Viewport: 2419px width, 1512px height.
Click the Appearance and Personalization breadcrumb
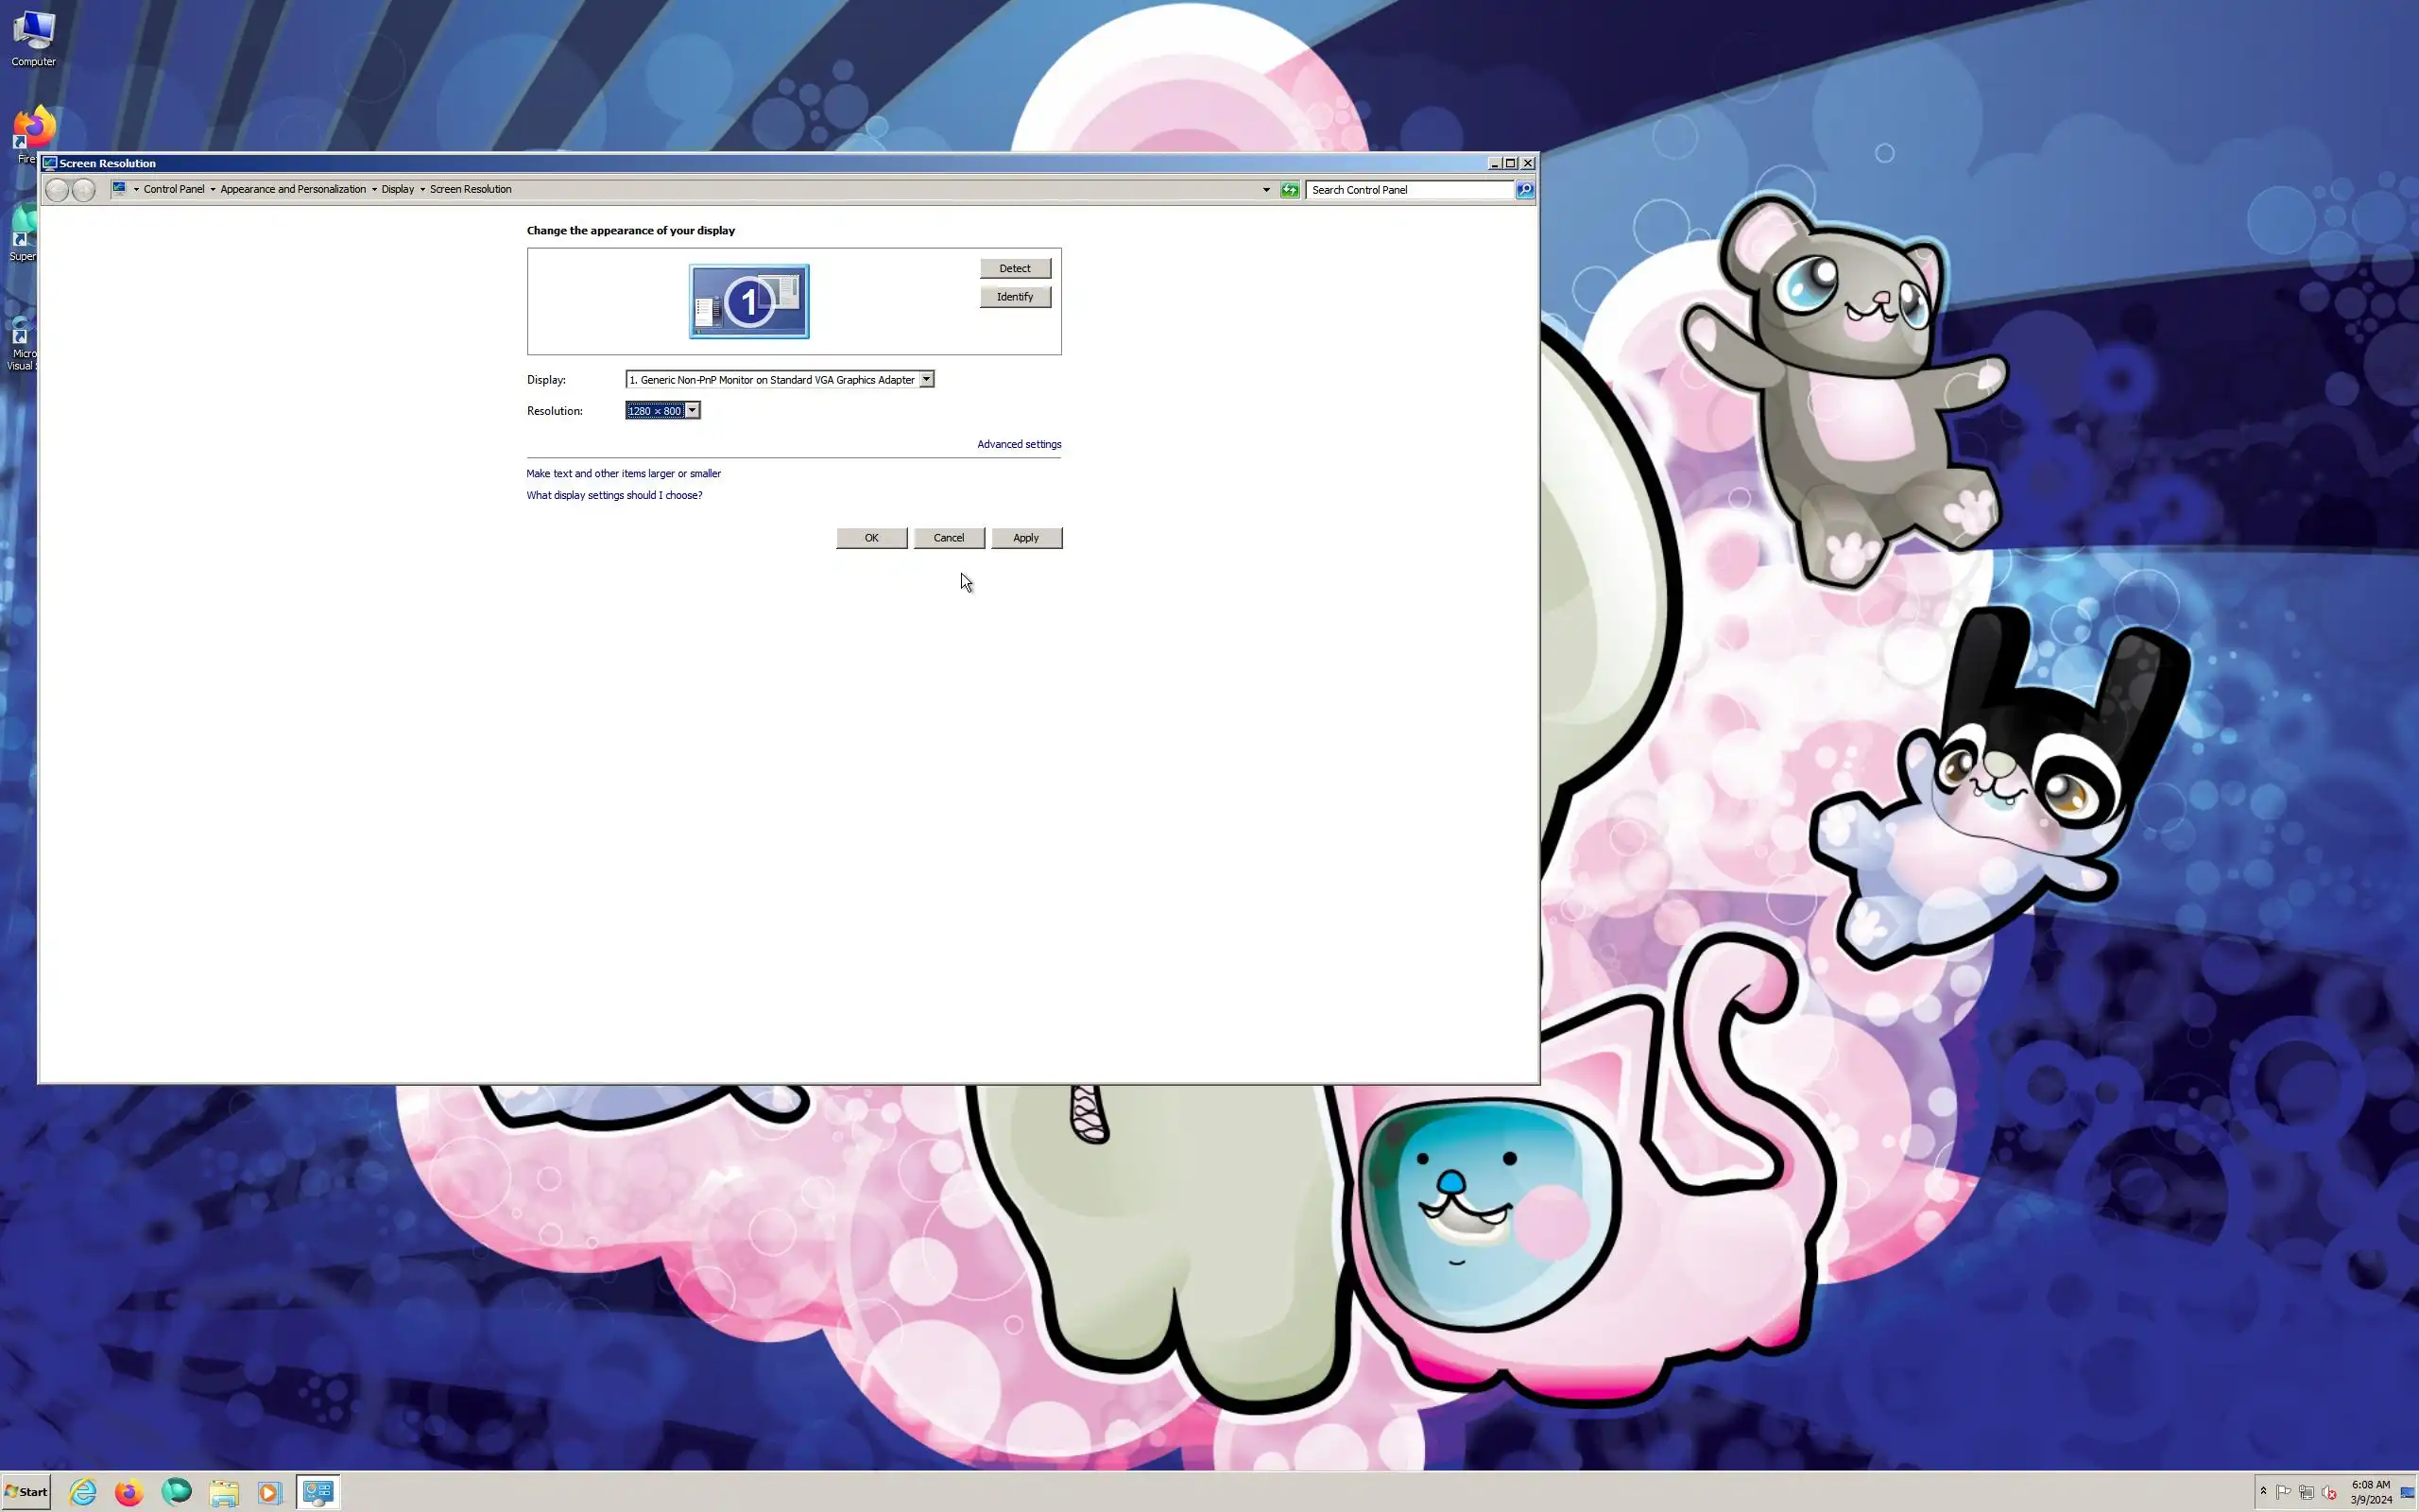[293, 189]
